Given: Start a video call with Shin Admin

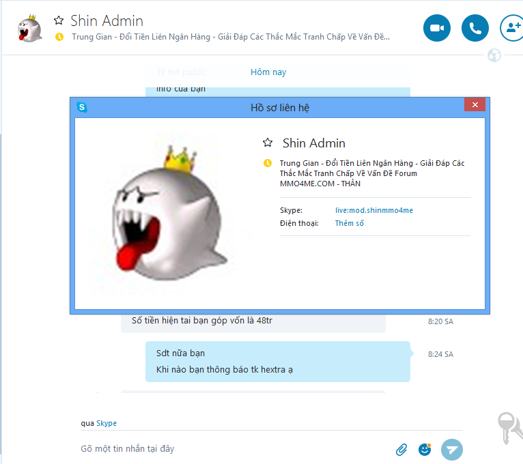Looking at the screenshot, I should coord(436,28).
